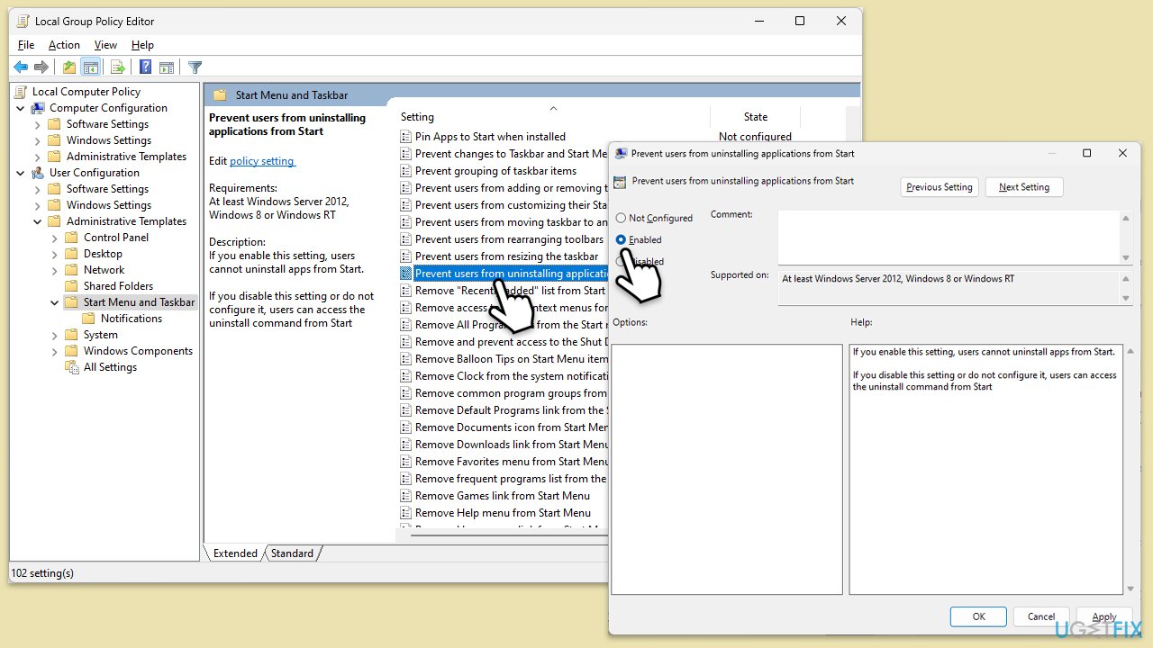Click Cancel in the policy dialog
Screen dimensions: 1153x648
click(x=1041, y=616)
